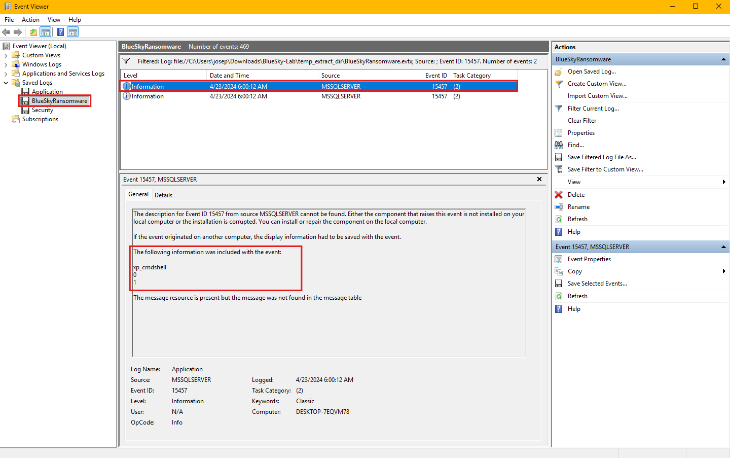Toggle Show/Hide Console Tree toolbar button

(46, 32)
